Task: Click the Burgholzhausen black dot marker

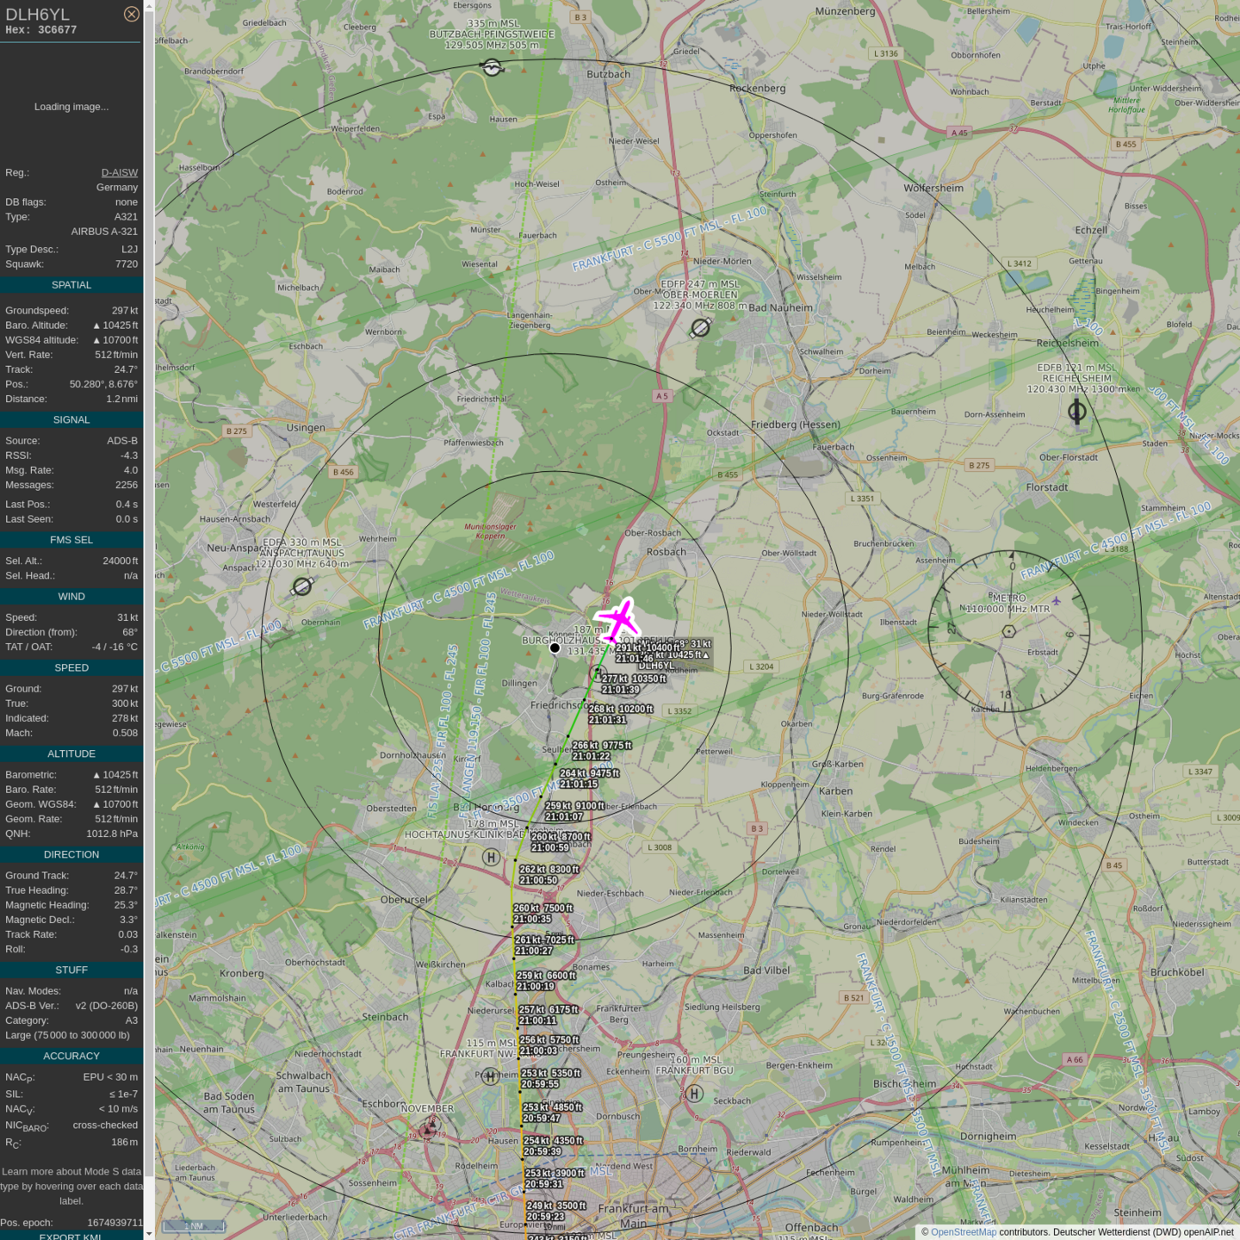Action: tap(555, 648)
